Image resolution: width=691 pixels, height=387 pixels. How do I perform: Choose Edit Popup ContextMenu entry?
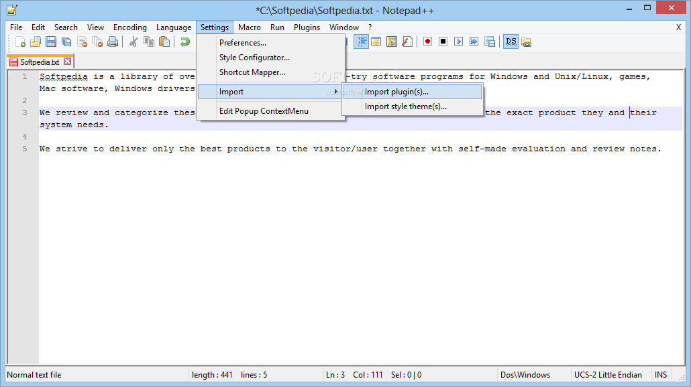tap(270, 111)
